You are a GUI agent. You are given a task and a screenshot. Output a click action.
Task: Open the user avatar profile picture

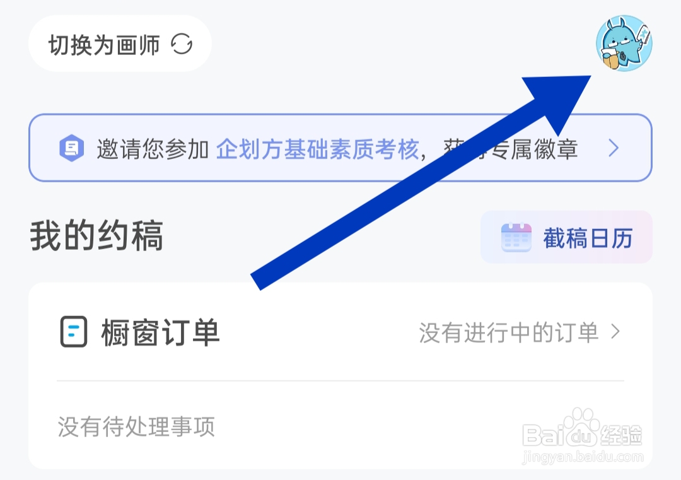click(x=624, y=43)
